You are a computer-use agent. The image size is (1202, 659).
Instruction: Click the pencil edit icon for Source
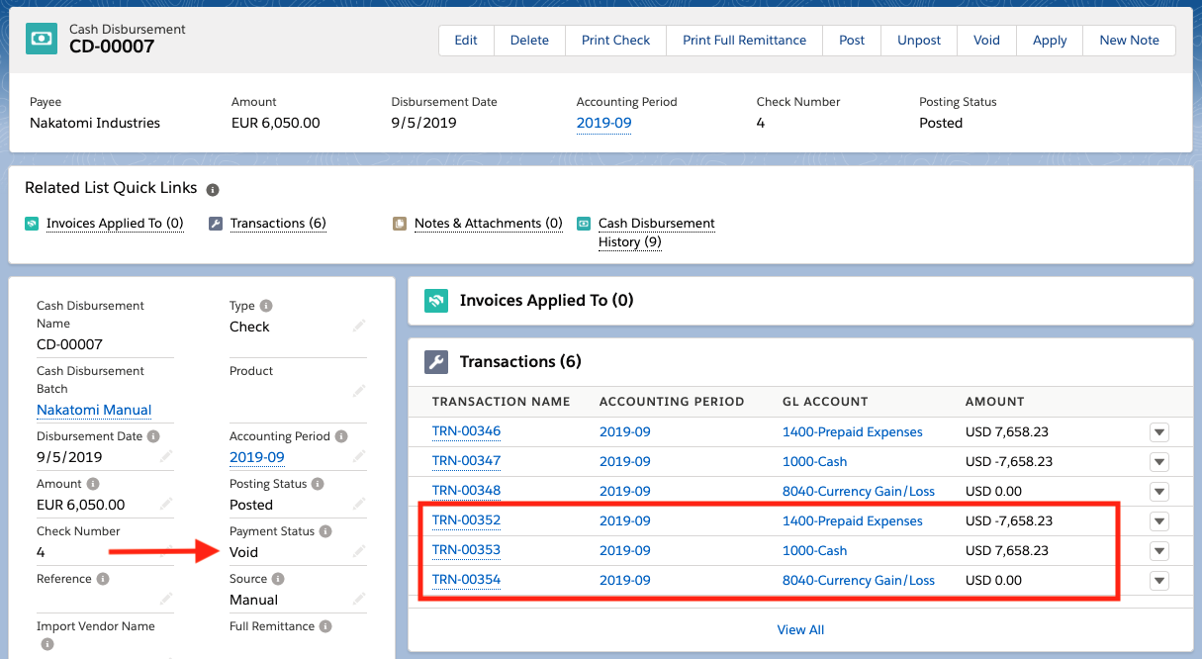(x=359, y=598)
